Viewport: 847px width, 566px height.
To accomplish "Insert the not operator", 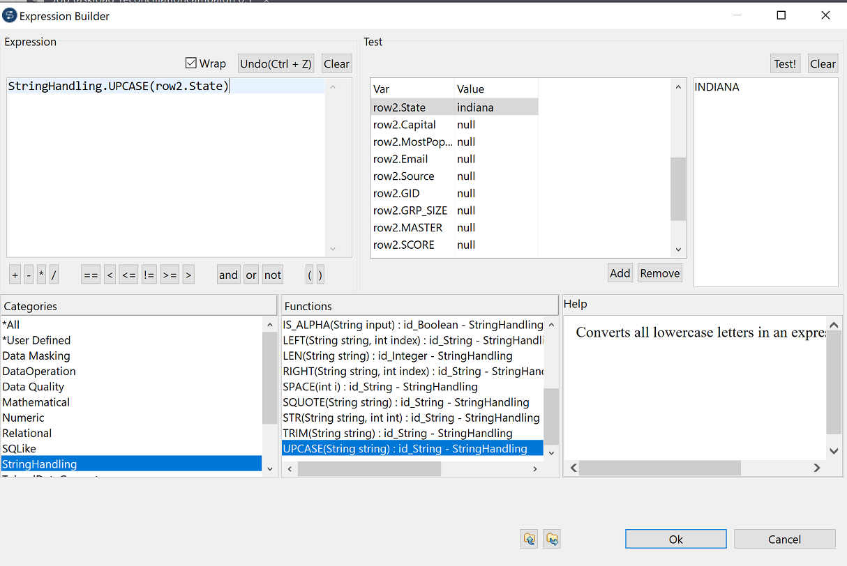I will [272, 274].
